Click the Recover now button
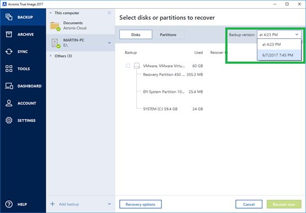Viewport: 306px width, 213px height. pyautogui.click(x=284, y=204)
